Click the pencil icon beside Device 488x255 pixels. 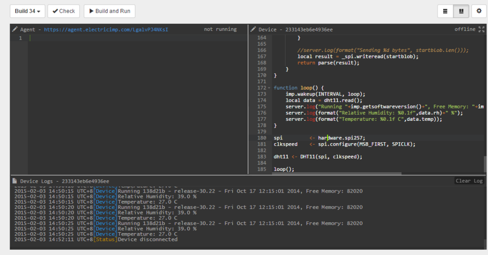tap(253, 29)
